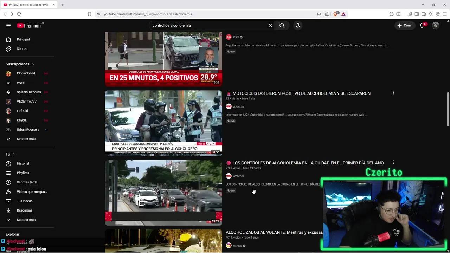Open the notifications bell
The height and width of the screenshot is (253, 450).
(423, 25)
